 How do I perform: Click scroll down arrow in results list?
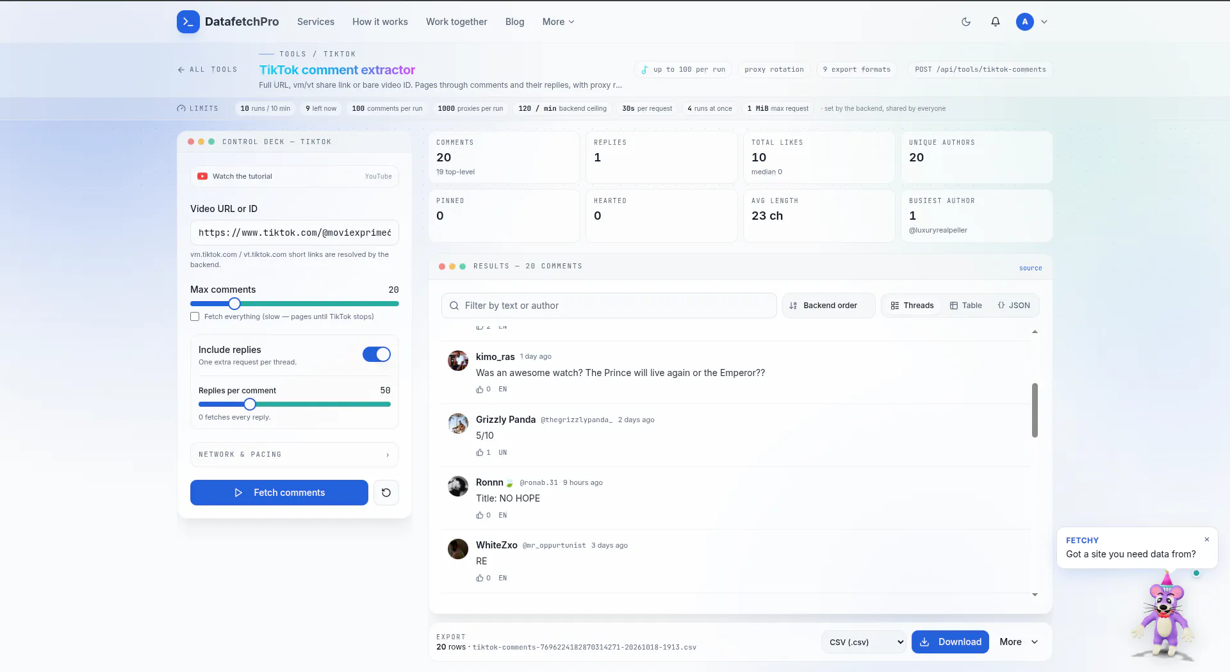click(1035, 594)
